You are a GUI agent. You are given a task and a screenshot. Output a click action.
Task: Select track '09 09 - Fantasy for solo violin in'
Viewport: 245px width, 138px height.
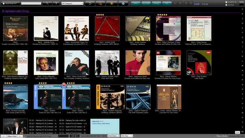[72, 120]
